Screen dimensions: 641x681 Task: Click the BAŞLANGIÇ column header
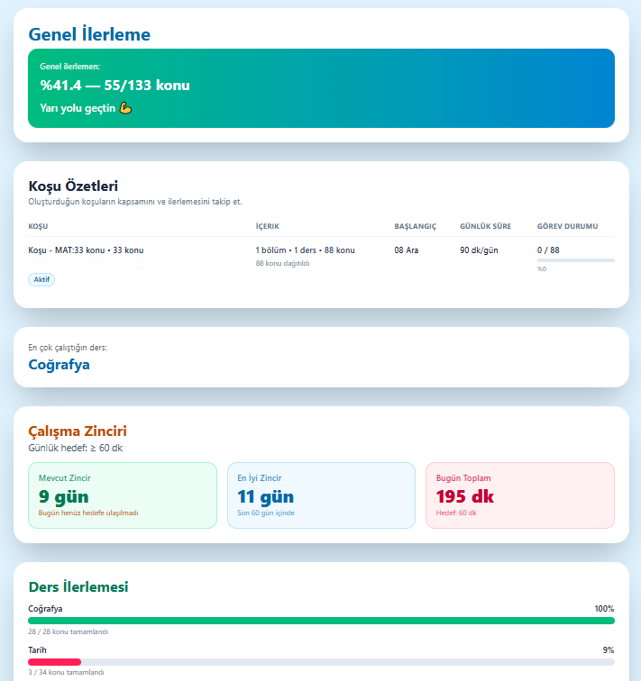415,226
